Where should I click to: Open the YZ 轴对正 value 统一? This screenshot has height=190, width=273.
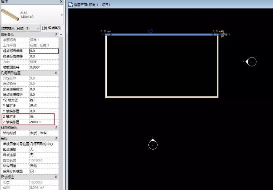[44, 100]
